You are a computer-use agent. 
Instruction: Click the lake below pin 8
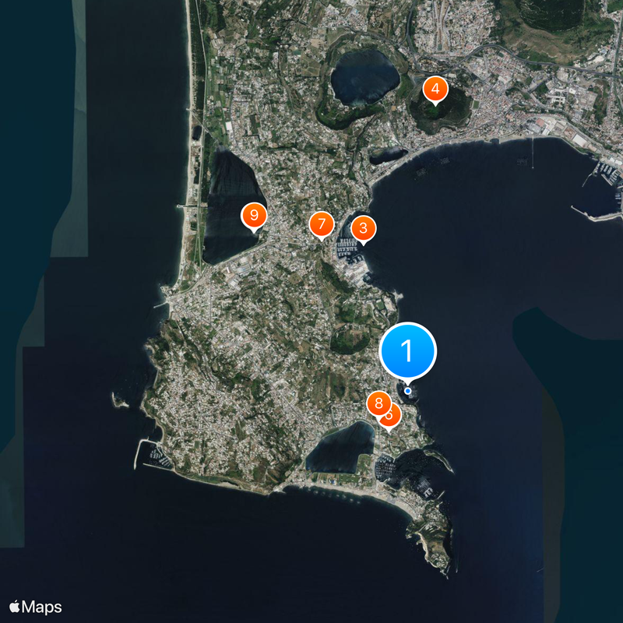[x=341, y=449]
